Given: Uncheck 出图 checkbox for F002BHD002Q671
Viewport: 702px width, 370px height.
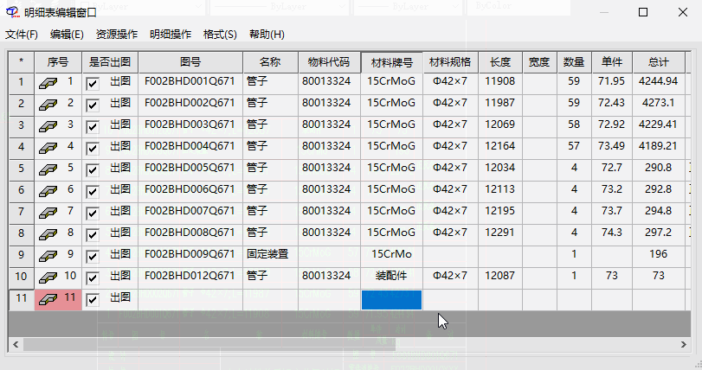Looking at the screenshot, I should (x=93, y=105).
